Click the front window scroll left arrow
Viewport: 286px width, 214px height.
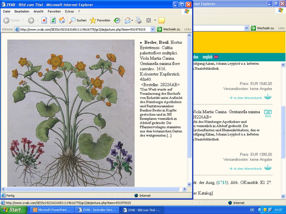point(3,189)
